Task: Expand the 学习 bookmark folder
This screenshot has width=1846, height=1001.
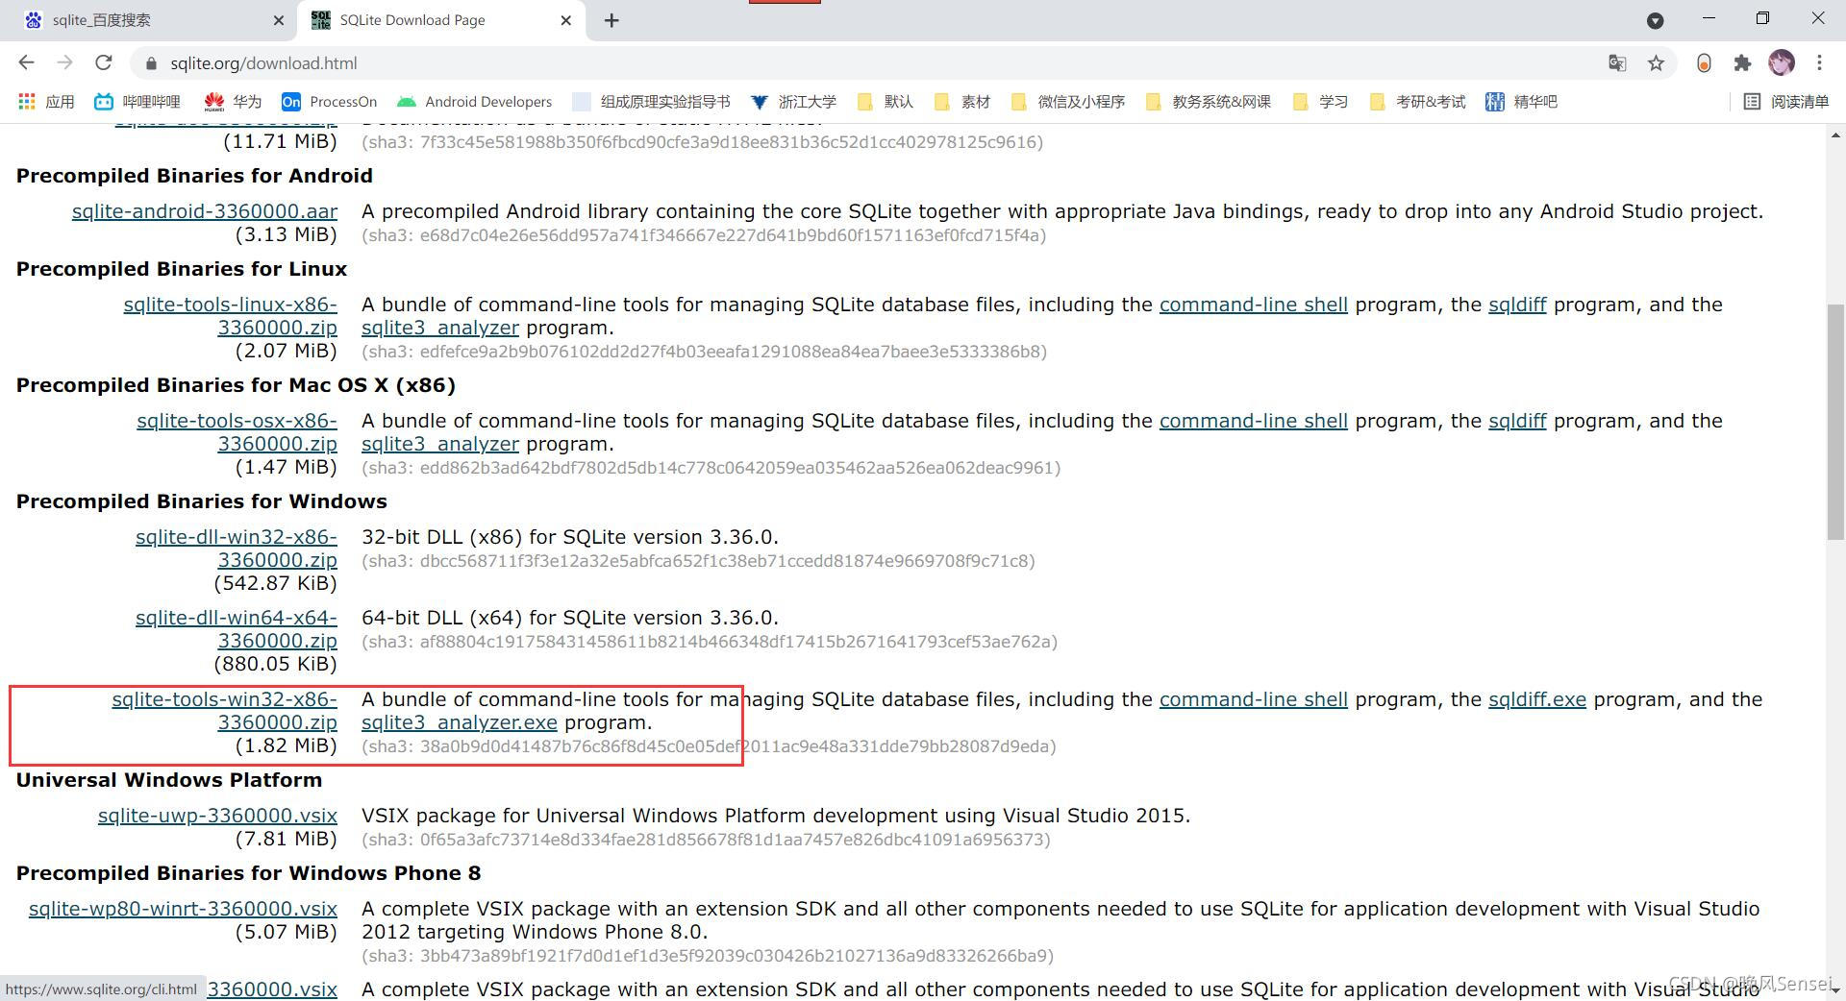Action: [1320, 102]
